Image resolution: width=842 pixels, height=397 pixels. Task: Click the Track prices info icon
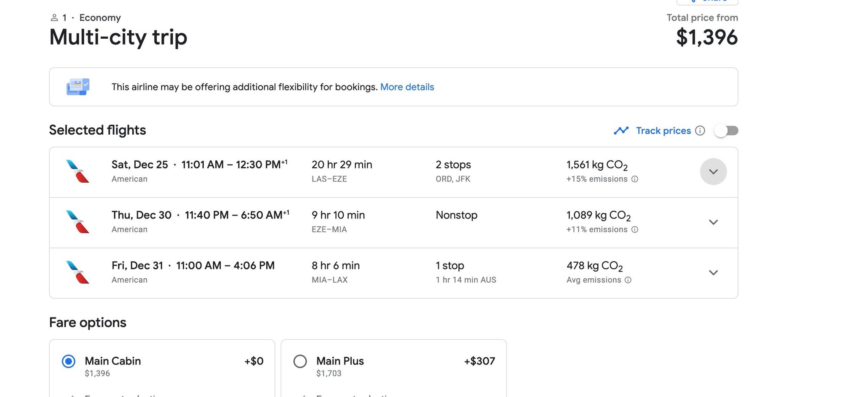pyautogui.click(x=700, y=131)
